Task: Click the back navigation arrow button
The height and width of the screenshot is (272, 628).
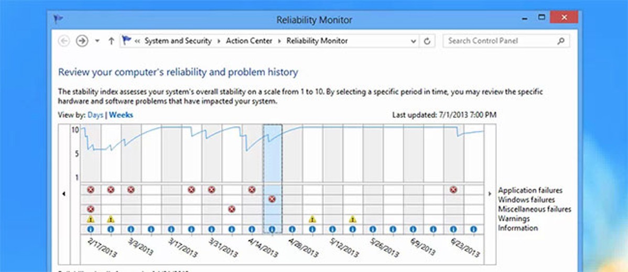Action: coord(64,41)
